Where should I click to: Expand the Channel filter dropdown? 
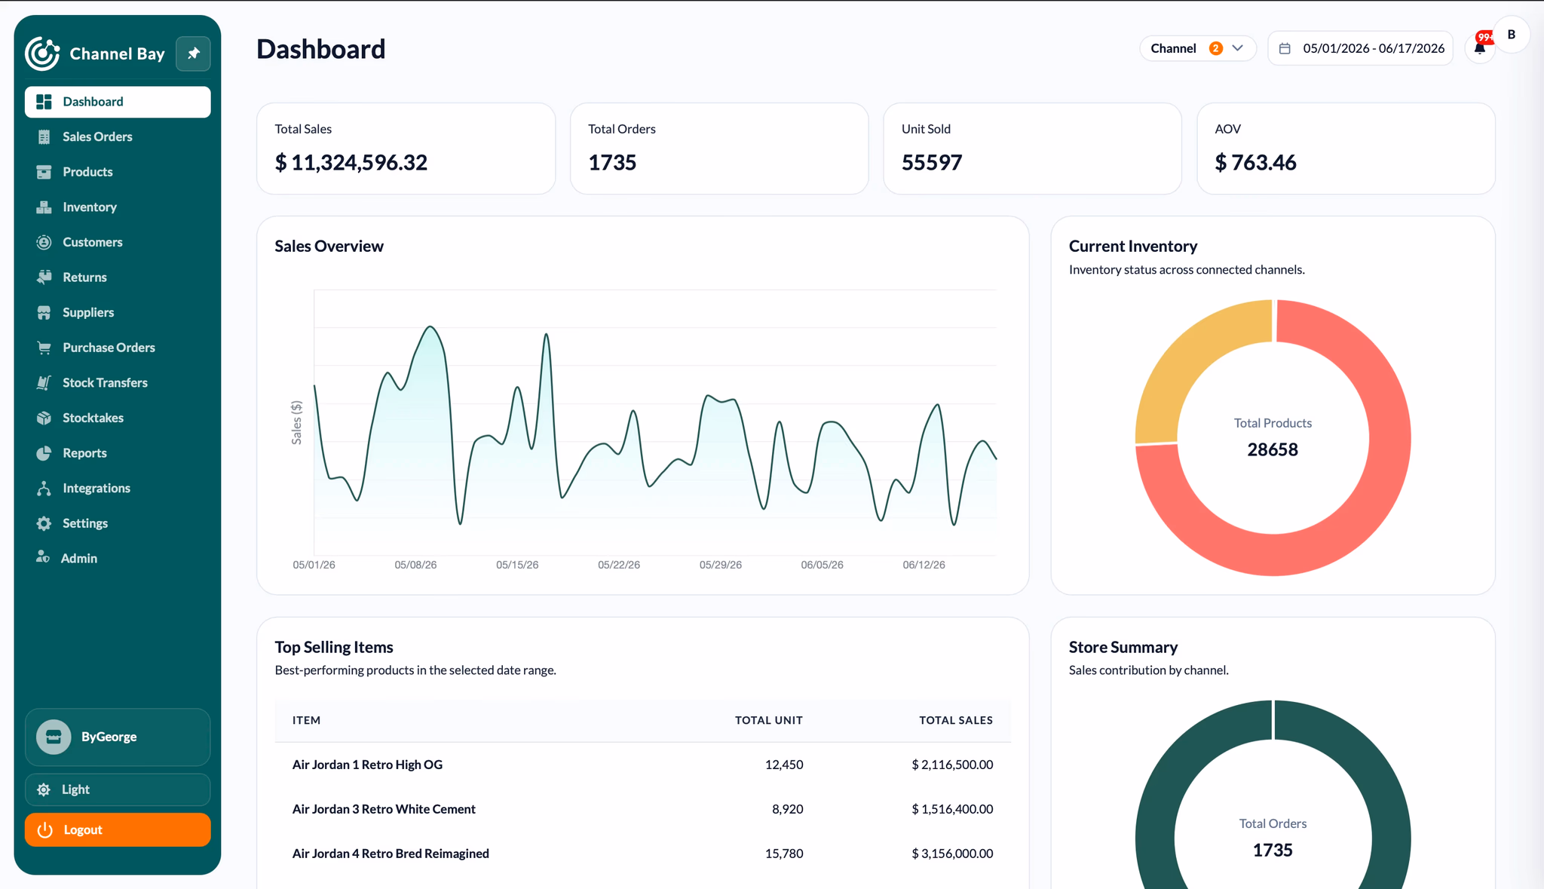tap(1197, 48)
